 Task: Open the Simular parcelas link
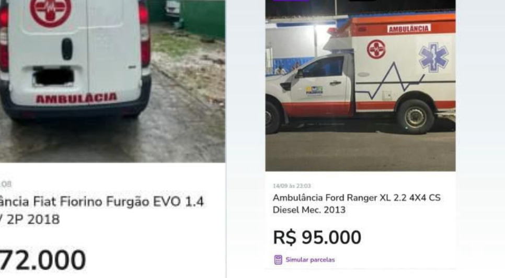point(310,260)
